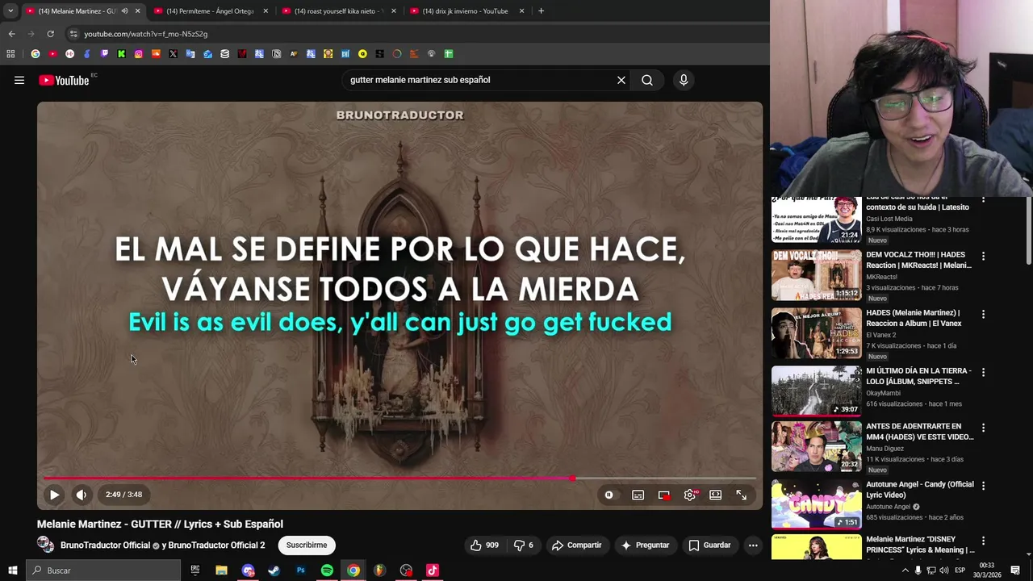Open options menu for DISNEY PRINCESS video
The height and width of the screenshot is (581, 1033).
[983, 541]
